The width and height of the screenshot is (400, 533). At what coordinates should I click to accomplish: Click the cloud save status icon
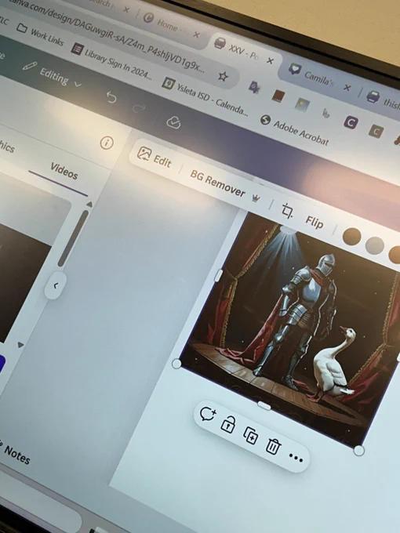[x=173, y=122]
